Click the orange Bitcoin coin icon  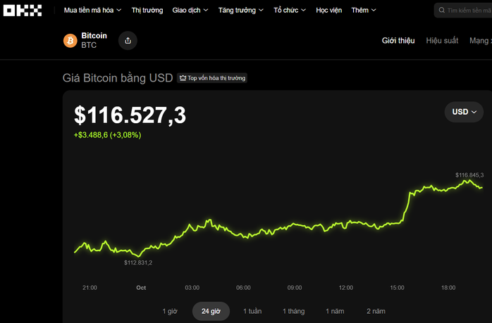[70, 41]
